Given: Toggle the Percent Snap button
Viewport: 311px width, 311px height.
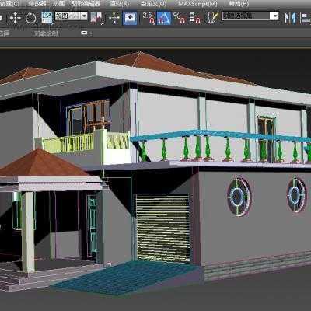Looking at the screenshot, I should (x=180, y=18).
